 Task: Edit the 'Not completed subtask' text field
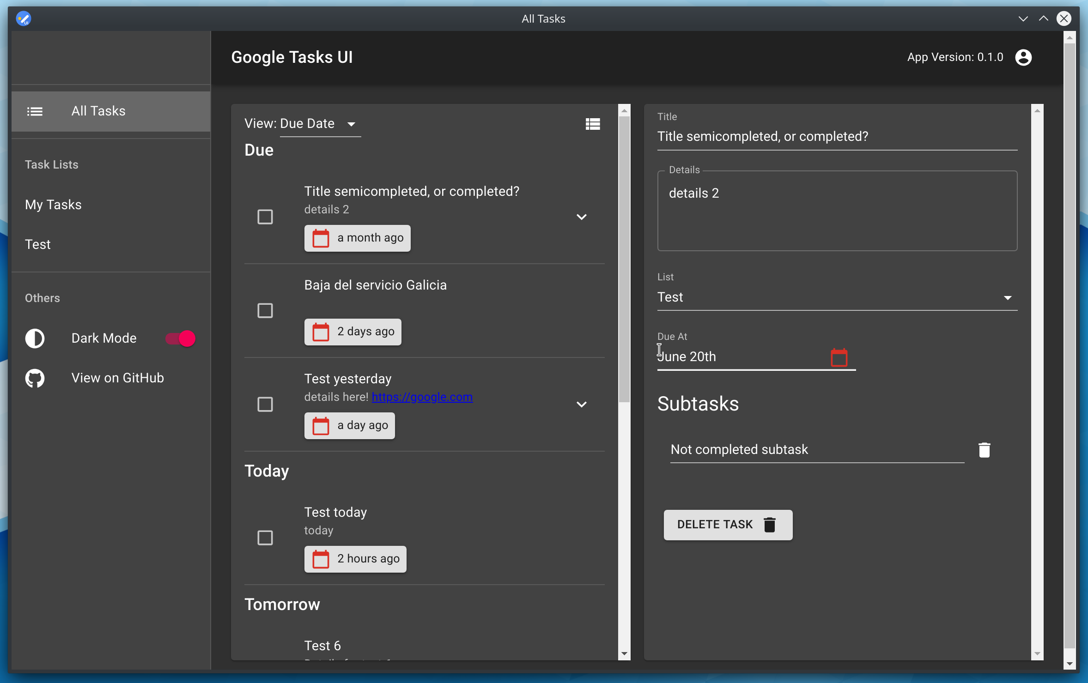(x=817, y=450)
